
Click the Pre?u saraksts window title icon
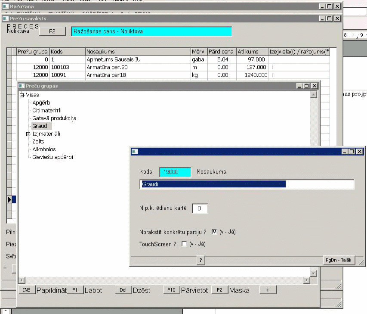point(6,19)
